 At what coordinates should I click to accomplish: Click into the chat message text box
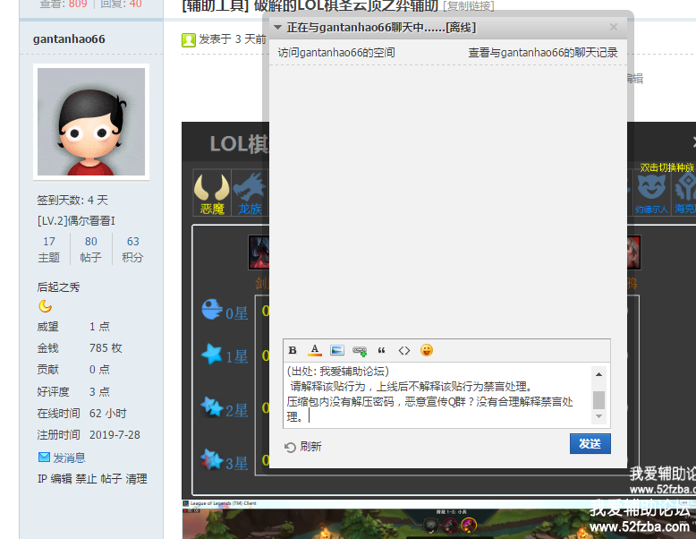[437, 394]
